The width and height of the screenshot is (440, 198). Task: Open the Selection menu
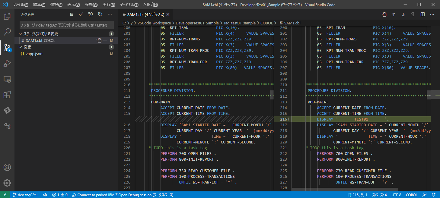(x=56, y=5)
